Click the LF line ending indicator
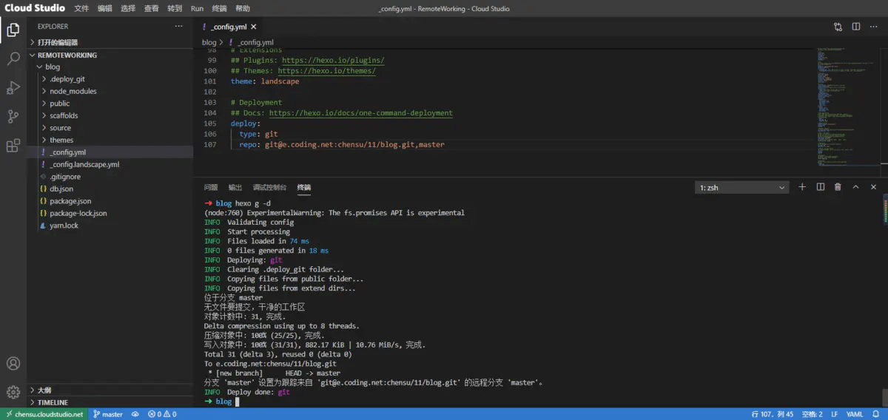Viewport: 888px width, 420px height. (x=834, y=414)
